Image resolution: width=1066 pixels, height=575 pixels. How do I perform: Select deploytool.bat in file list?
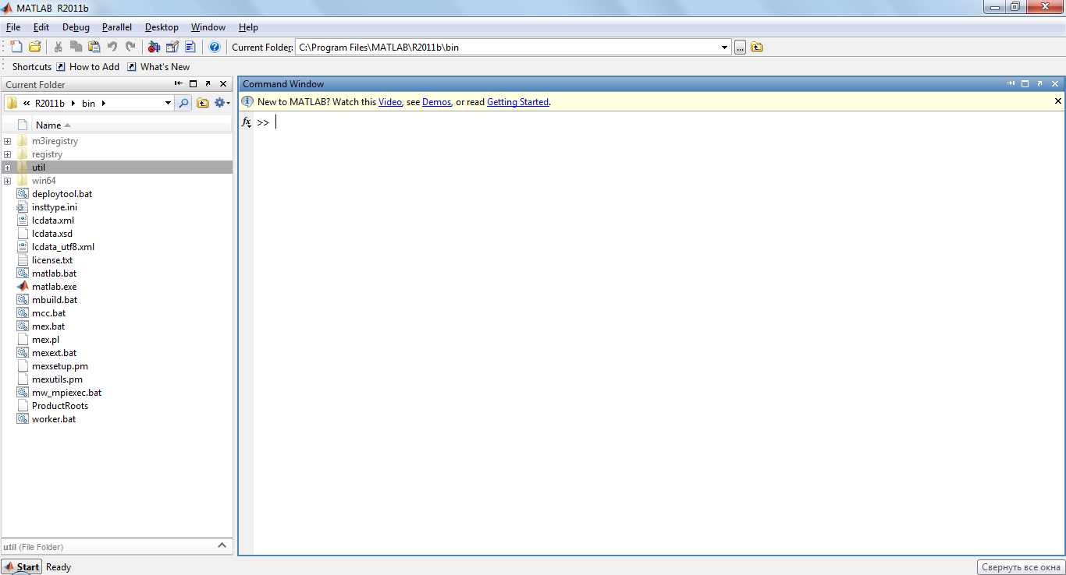tap(62, 194)
